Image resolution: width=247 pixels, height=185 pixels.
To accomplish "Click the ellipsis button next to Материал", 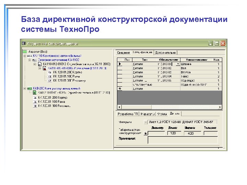I will pos(145,122).
